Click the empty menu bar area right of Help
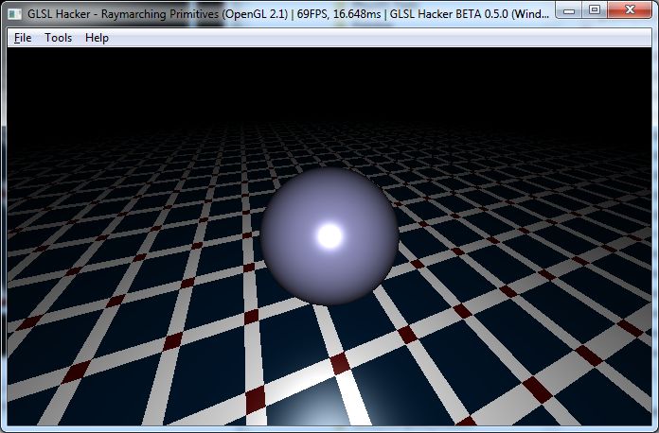 pos(379,38)
